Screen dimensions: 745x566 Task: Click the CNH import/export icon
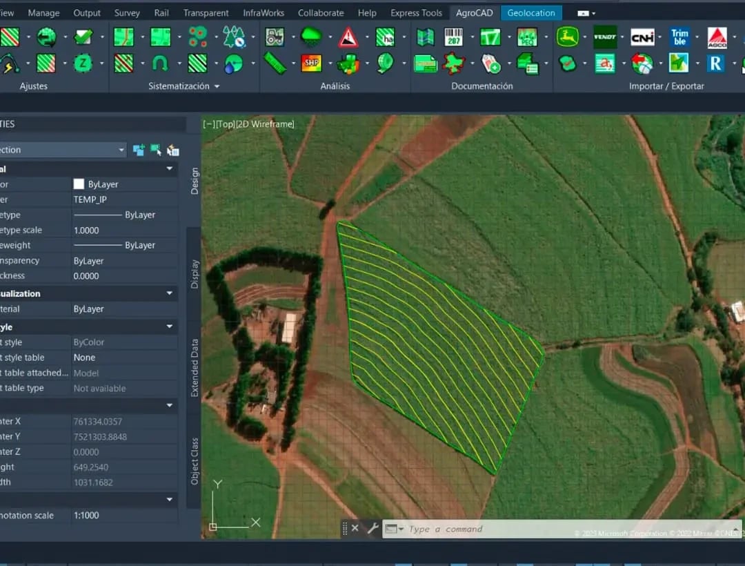coord(642,37)
